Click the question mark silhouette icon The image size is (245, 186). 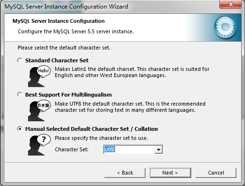point(39,145)
